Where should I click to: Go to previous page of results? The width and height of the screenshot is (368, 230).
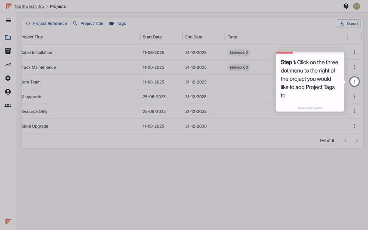coord(346,141)
